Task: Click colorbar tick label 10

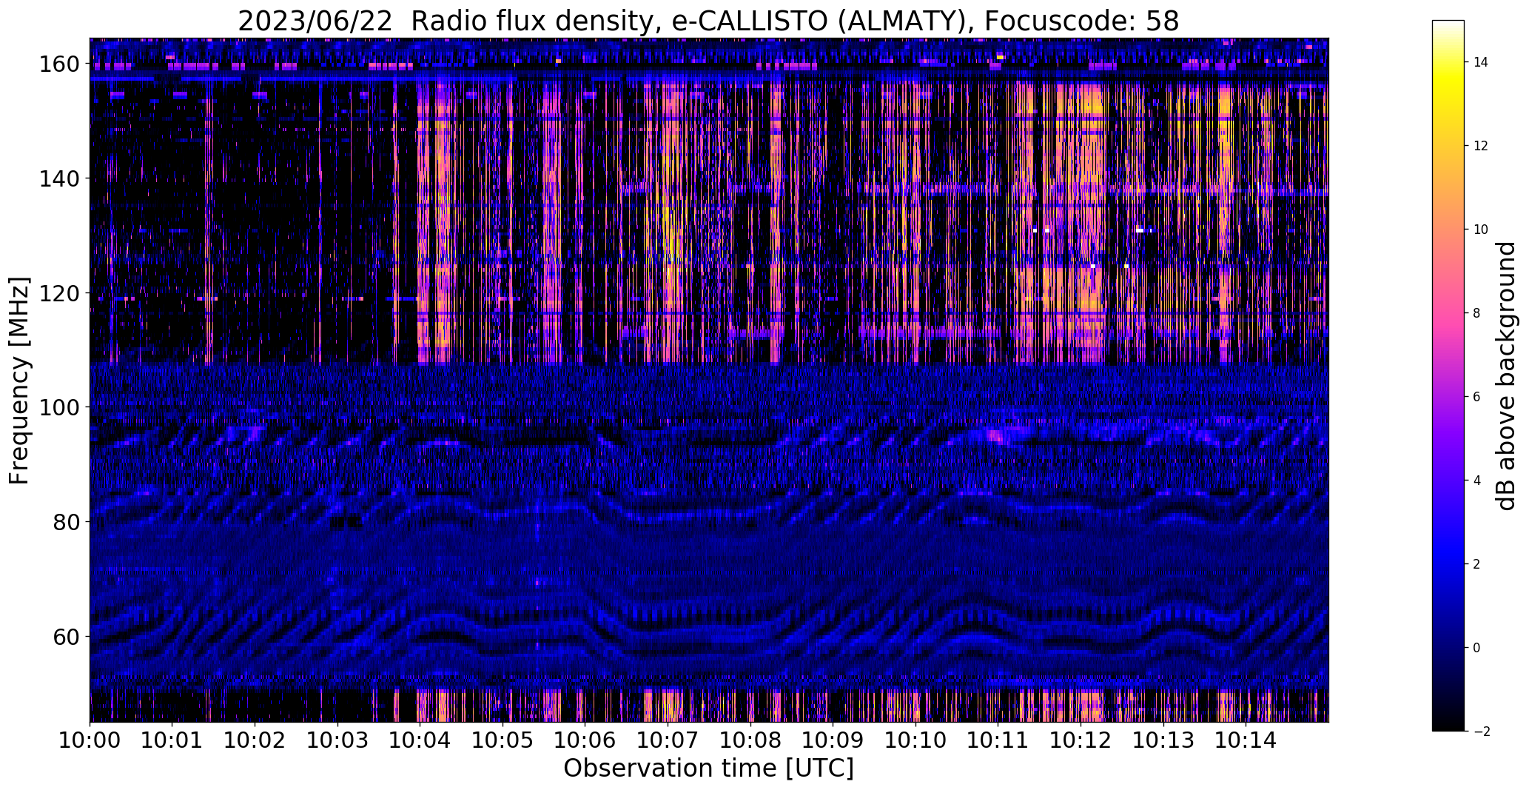Action: pos(1481,230)
